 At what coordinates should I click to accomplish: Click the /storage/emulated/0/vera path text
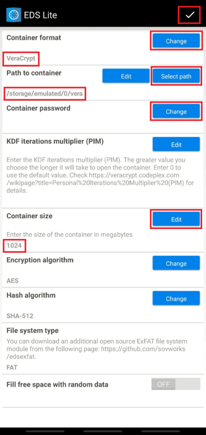click(x=44, y=93)
